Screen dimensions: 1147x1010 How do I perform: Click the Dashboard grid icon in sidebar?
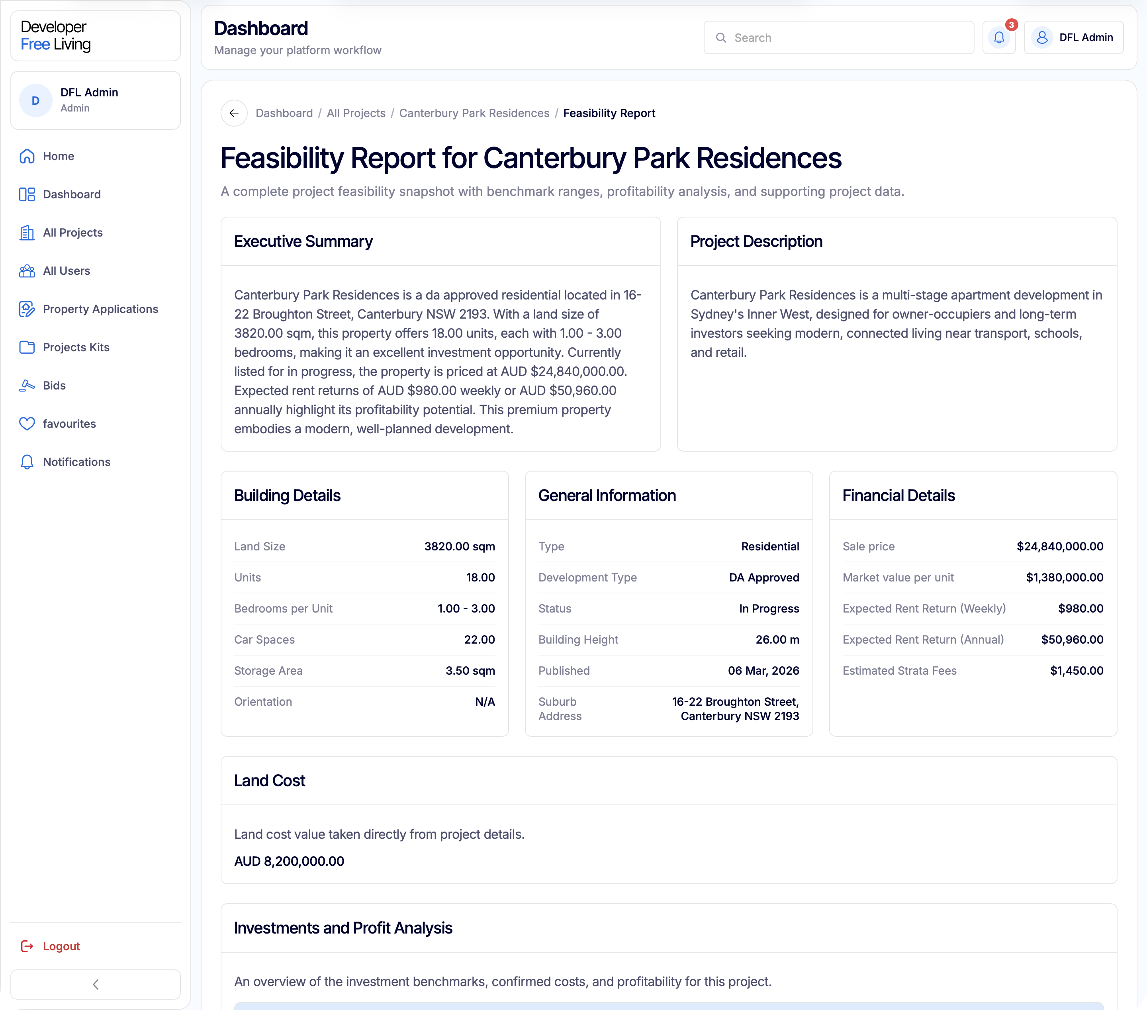[x=27, y=194]
